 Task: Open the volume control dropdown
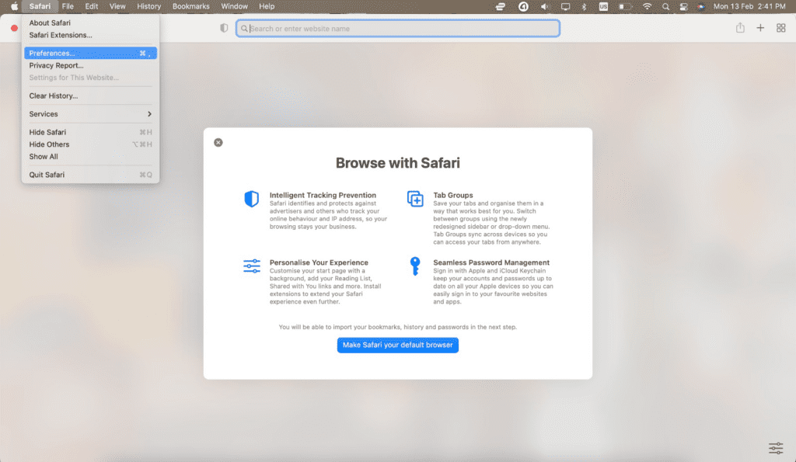coord(543,6)
